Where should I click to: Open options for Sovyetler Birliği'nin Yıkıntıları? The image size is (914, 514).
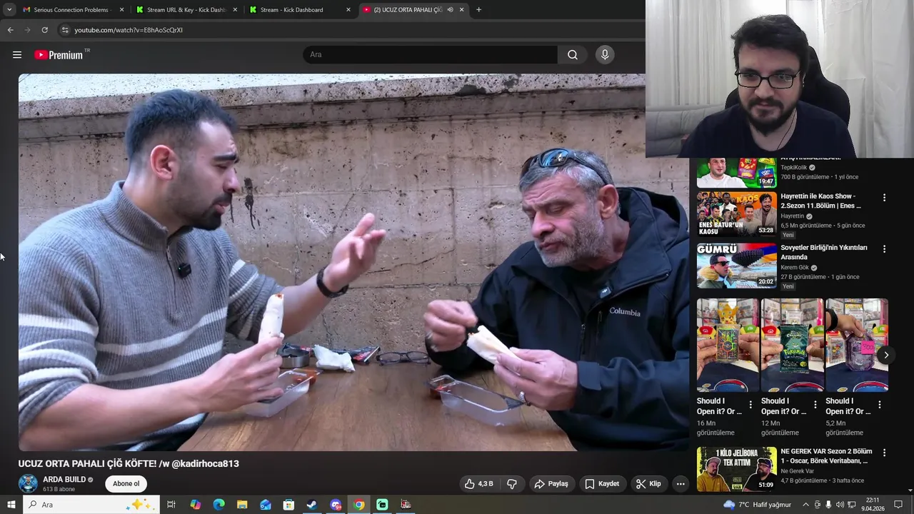tap(884, 249)
